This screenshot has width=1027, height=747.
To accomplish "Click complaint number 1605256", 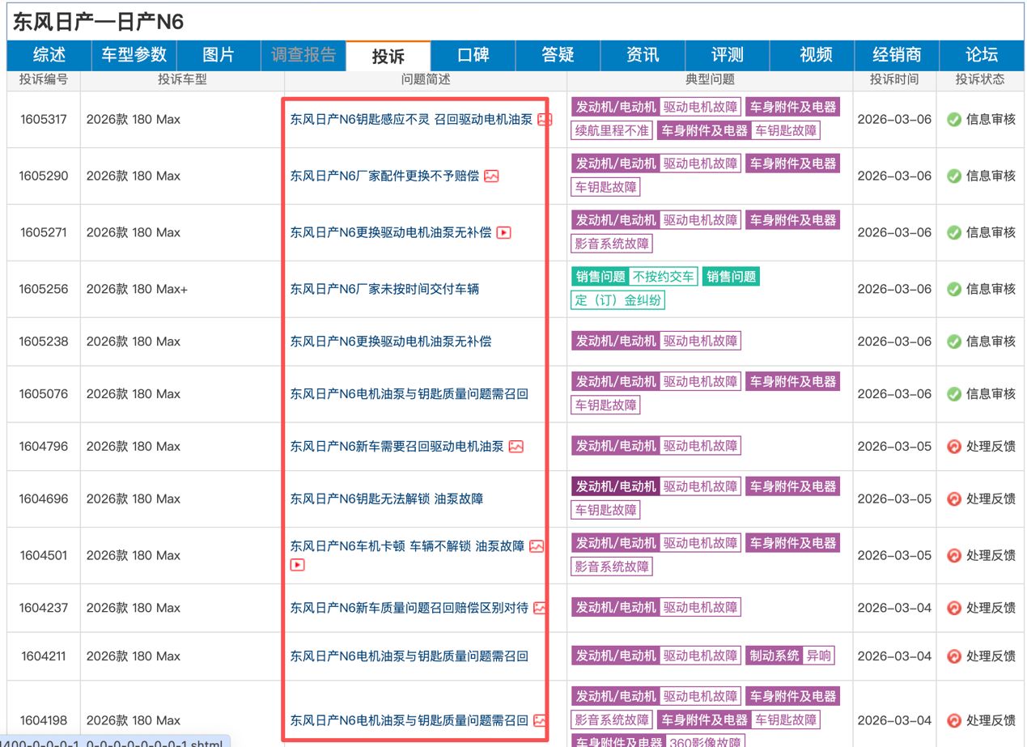I will [44, 289].
